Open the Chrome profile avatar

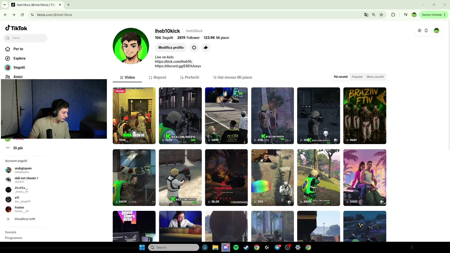point(414,15)
